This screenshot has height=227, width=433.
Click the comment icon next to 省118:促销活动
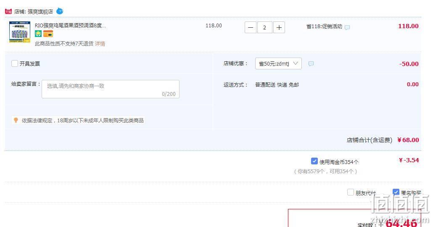click(x=347, y=27)
